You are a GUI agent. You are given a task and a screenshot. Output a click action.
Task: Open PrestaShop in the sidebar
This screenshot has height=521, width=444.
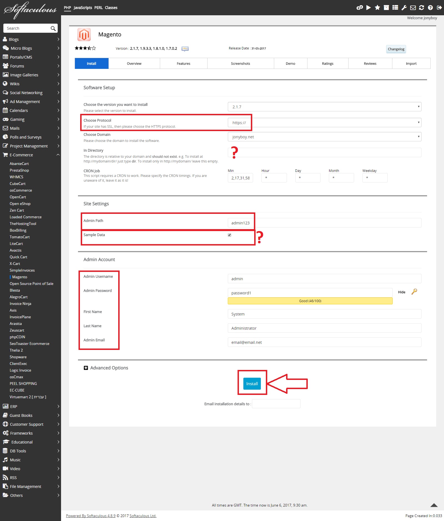pos(19,170)
